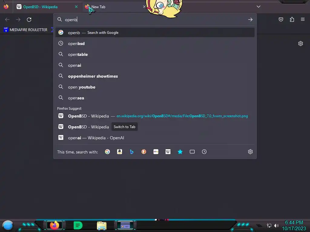The image size is (310, 232).
Task: Search history with the clock icon
Action: [x=204, y=152]
